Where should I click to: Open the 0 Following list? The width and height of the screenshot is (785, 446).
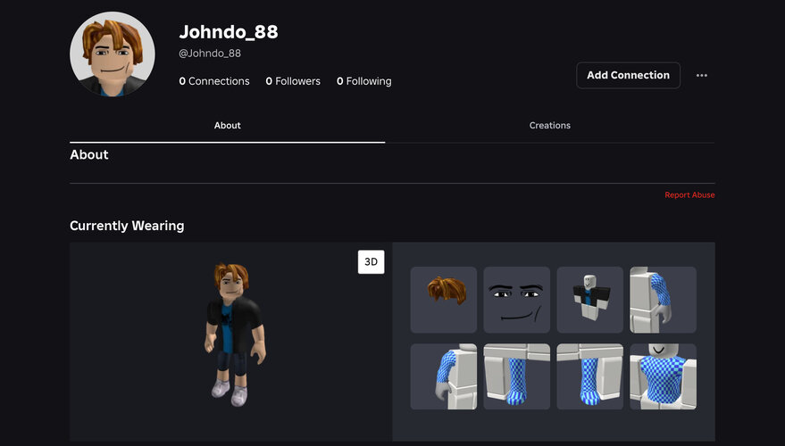[363, 81]
